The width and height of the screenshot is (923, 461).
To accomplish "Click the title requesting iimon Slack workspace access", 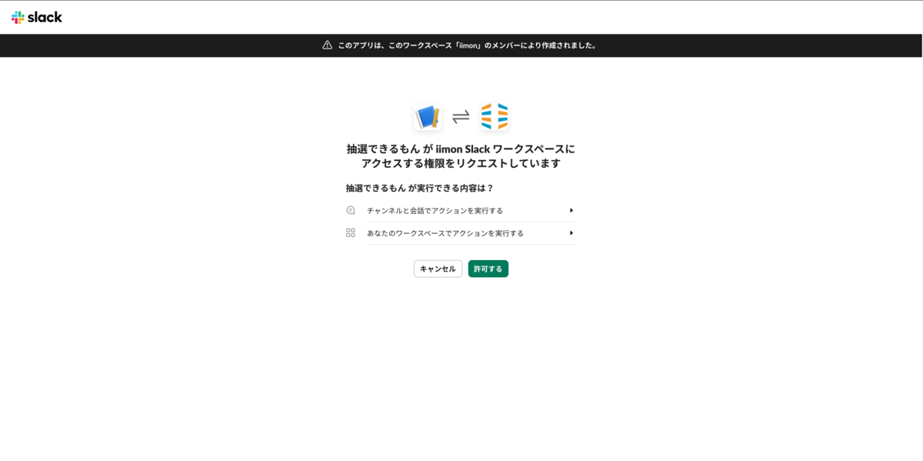I will click(461, 155).
